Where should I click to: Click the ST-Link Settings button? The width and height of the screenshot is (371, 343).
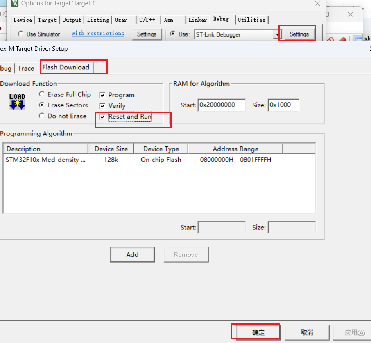299,34
